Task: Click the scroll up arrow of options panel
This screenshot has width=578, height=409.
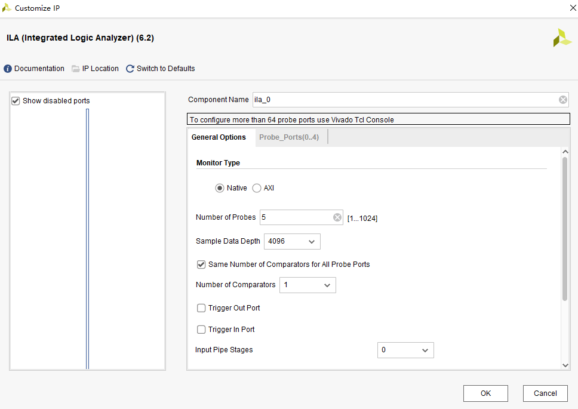Action: (565, 152)
